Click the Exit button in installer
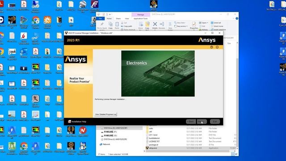Screen dimensions: 286x161 (x=215, y=122)
